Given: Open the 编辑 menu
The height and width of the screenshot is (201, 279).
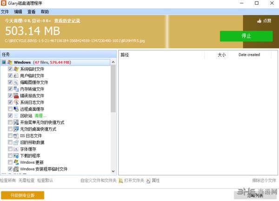Looking at the screenshot, I should 18,12.
